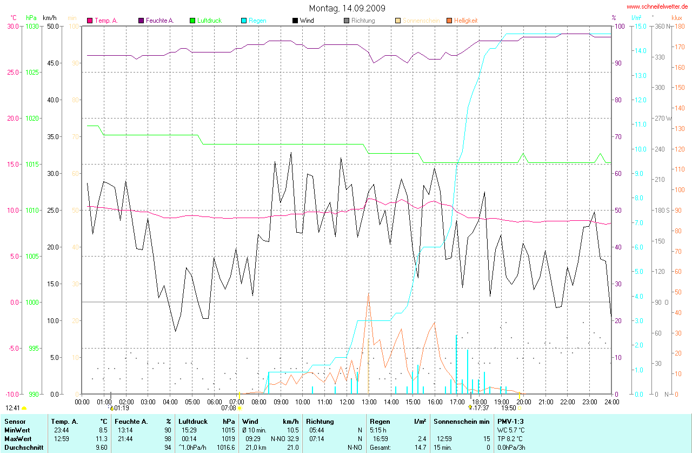Image resolution: width=692 pixels, height=453 pixels.
Task: Click the Helligkeit legend label
Action: pyautogui.click(x=467, y=21)
